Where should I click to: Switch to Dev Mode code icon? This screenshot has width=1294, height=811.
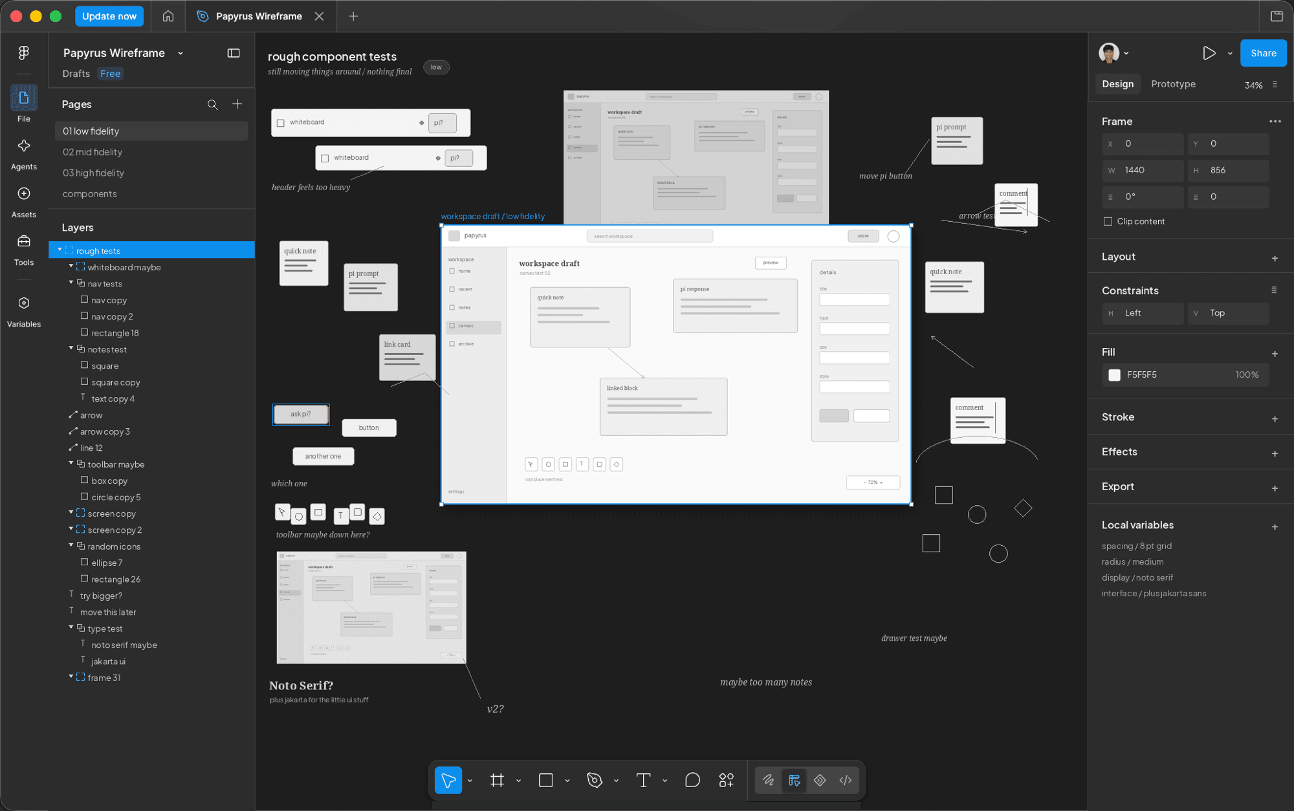coord(846,781)
